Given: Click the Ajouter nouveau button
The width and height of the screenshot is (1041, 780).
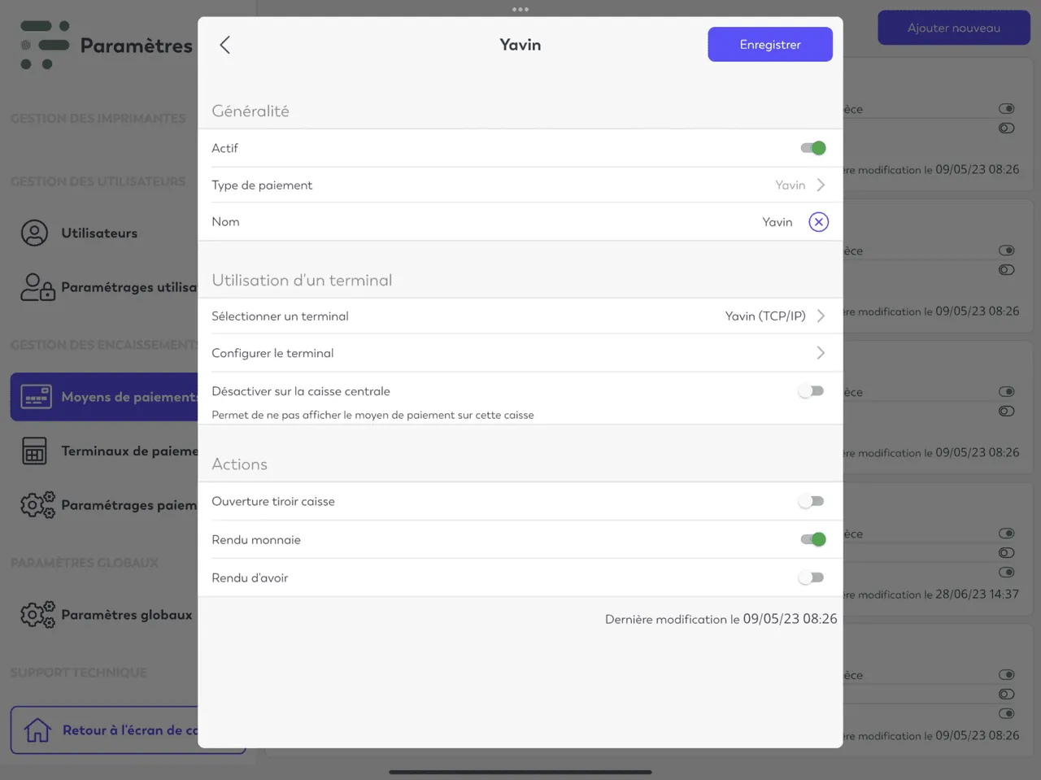Looking at the screenshot, I should tap(954, 28).
